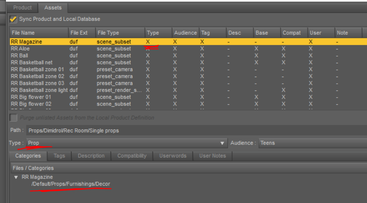Select RR Big flower 02 row
Screen dimensions: 367x203
click(x=188, y=104)
